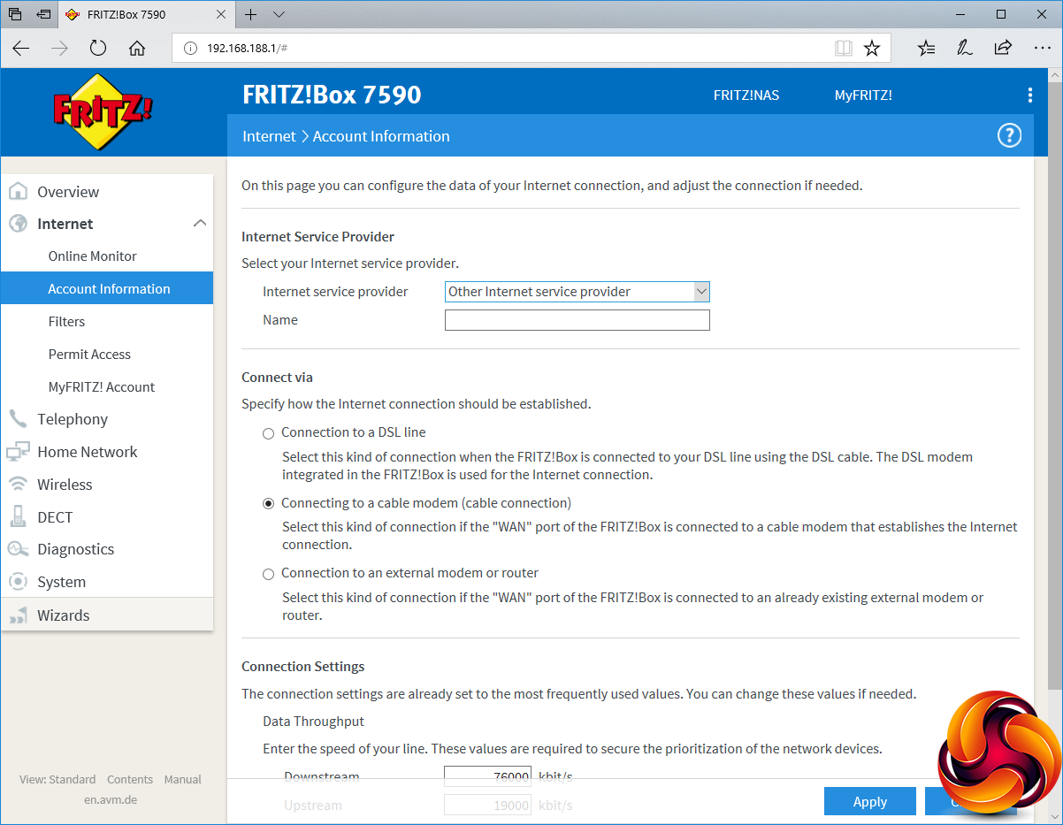Click the DECT base station icon
The width and height of the screenshot is (1063, 825).
point(18,517)
